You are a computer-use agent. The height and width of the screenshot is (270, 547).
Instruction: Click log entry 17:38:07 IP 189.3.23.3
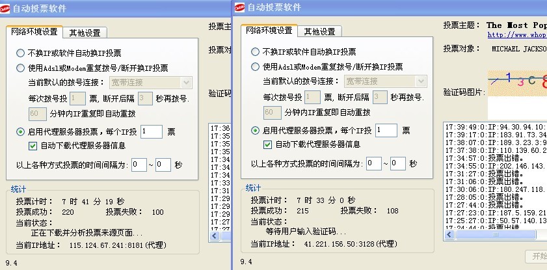point(496,142)
